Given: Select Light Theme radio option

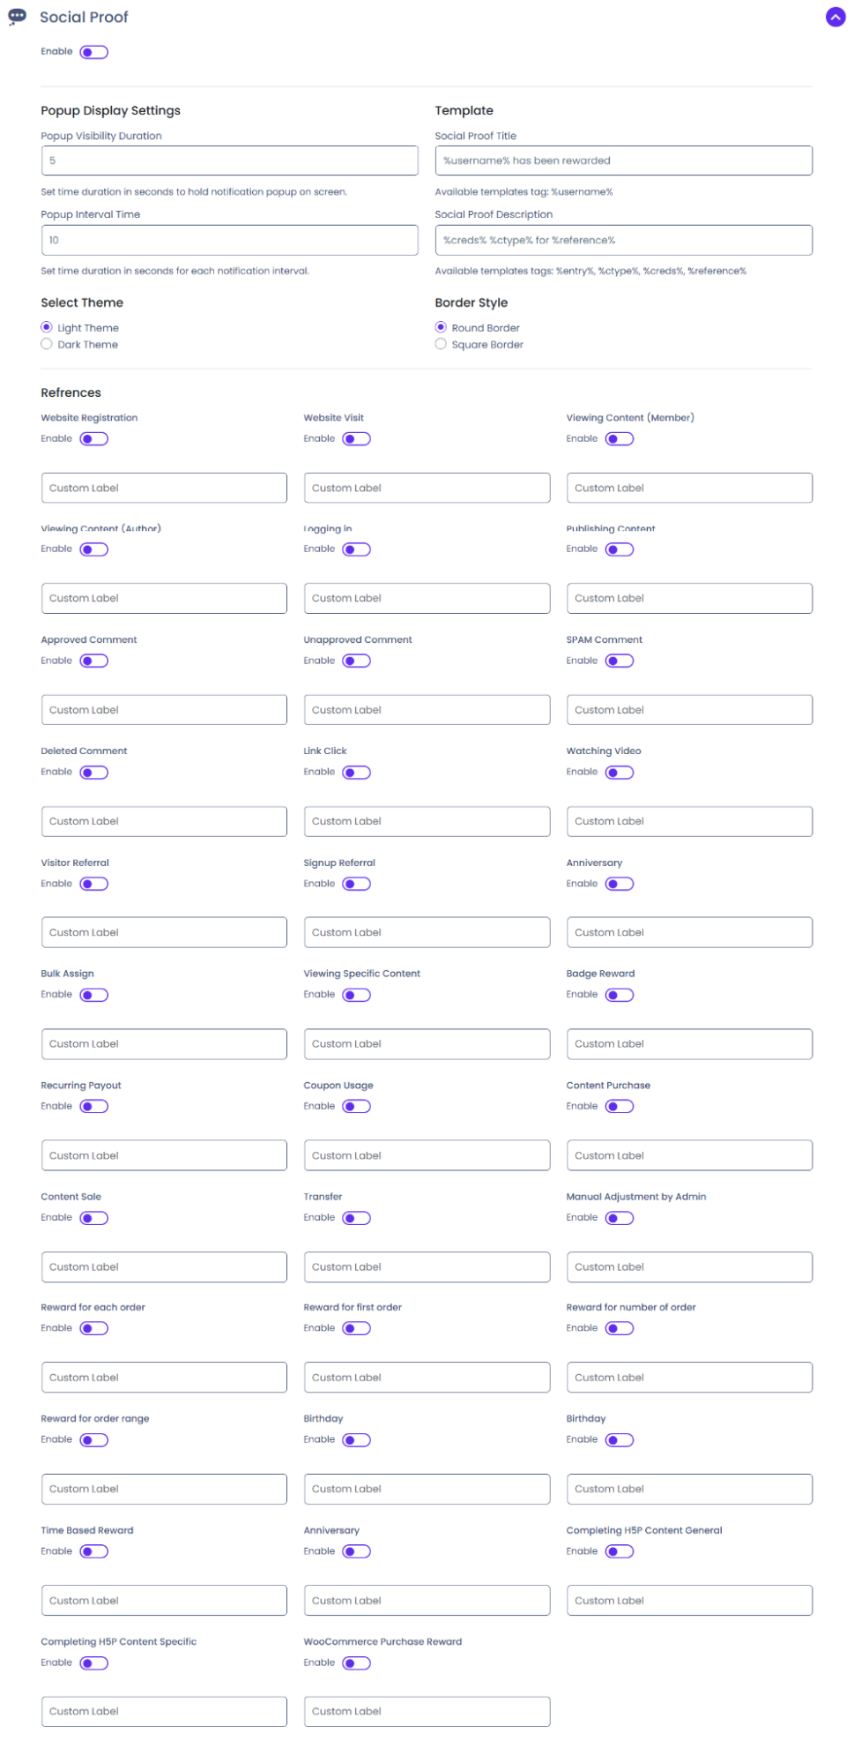Looking at the screenshot, I should (x=47, y=327).
